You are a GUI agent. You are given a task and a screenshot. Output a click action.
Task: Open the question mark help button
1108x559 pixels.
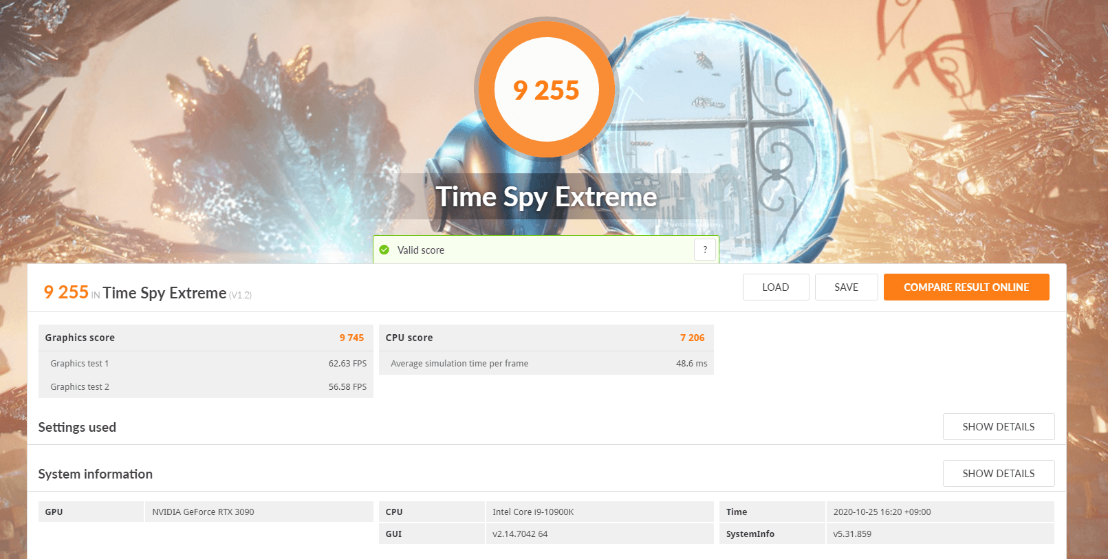tap(705, 250)
